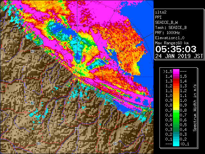Viewport: 205px width, 154px height.
Task: Click the 40 km ring label due north
Action: tap(77, 26)
